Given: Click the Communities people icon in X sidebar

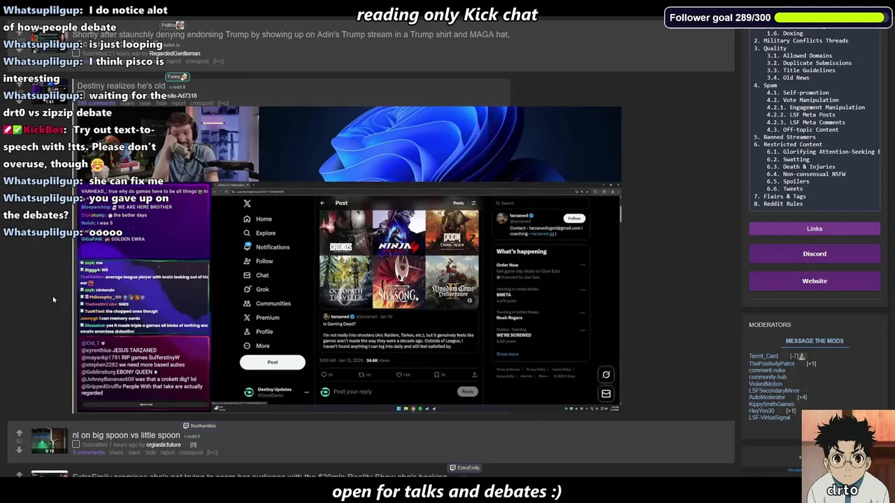Looking at the screenshot, I should click(x=247, y=303).
